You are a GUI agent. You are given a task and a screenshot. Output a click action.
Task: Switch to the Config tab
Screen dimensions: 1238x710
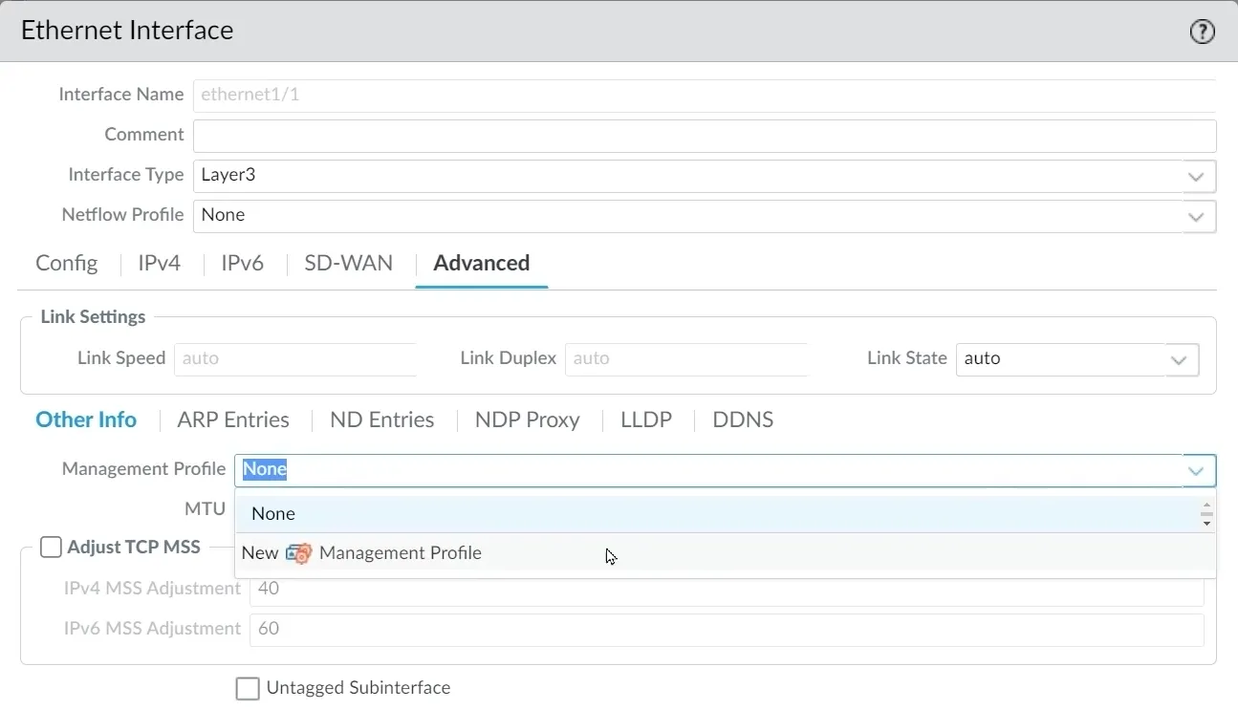click(65, 264)
